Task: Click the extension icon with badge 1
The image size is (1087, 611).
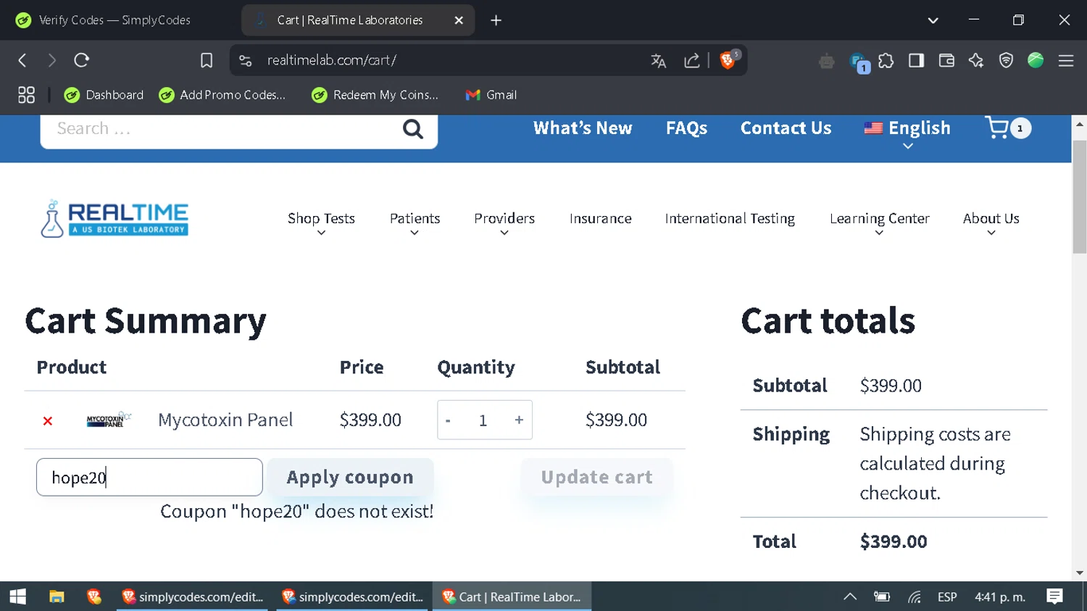Action: coord(858,62)
